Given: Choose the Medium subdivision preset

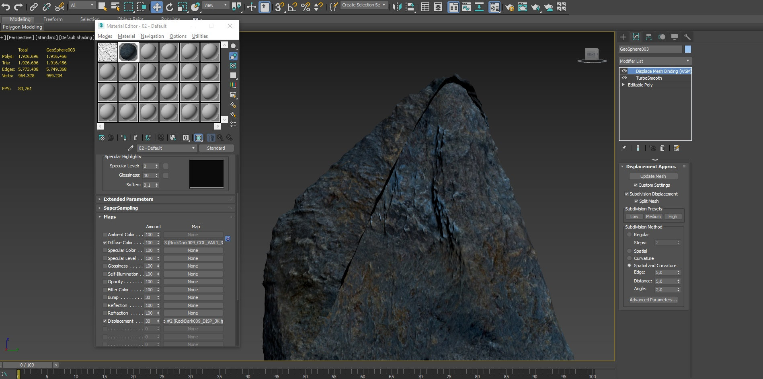Looking at the screenshot, I should tap(653, 216).
